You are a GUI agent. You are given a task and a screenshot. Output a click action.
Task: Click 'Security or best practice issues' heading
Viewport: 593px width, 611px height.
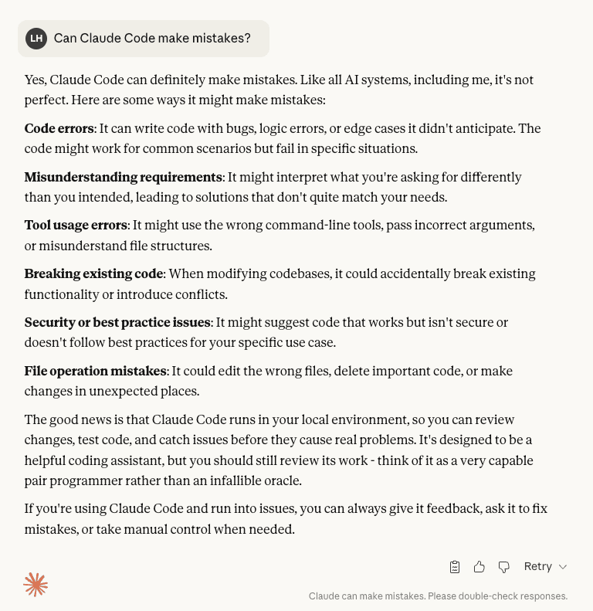click(117, 322)
